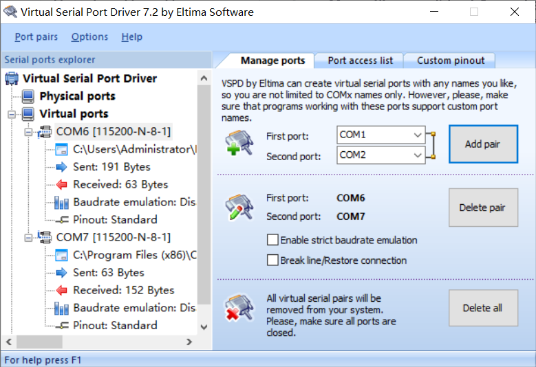Open the Port pairs menu
The width and height of the screenshot is (536, 367).
[x=36, y=37]
